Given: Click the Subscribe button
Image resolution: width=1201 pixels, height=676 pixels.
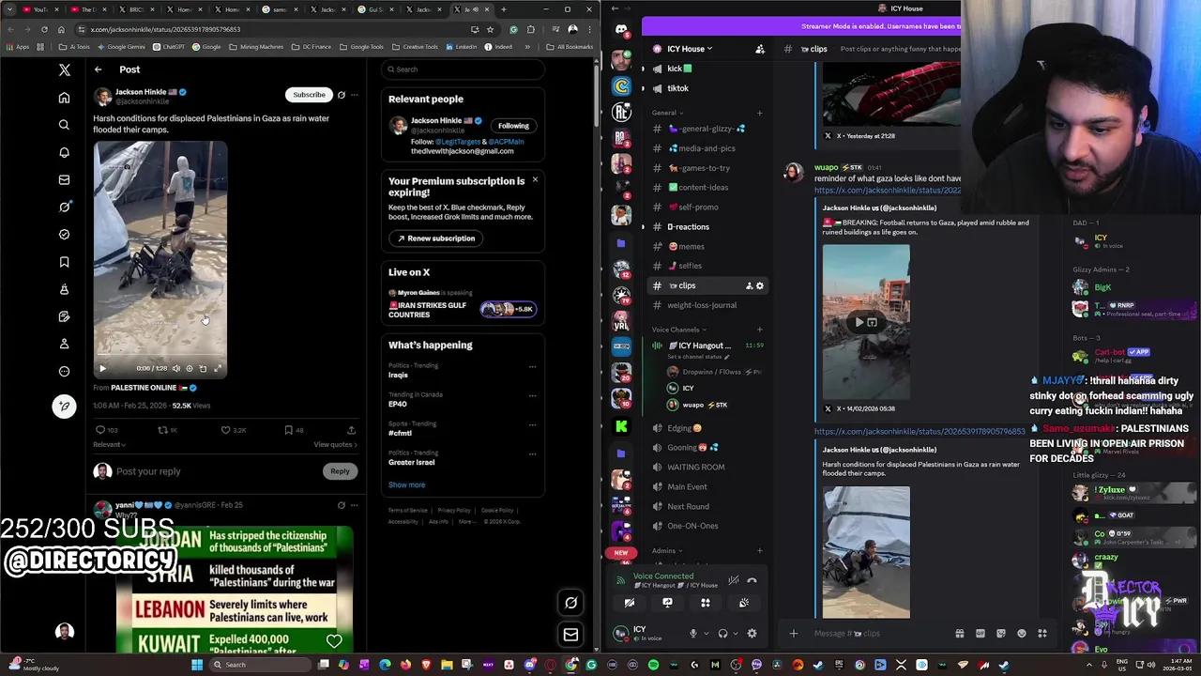Looking at the screenshot, I should [x=309, y=95].
